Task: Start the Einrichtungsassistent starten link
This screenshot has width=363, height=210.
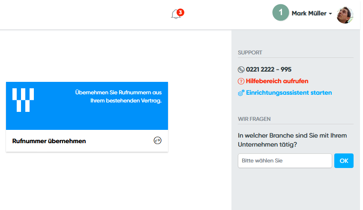Action: point(289,93)
